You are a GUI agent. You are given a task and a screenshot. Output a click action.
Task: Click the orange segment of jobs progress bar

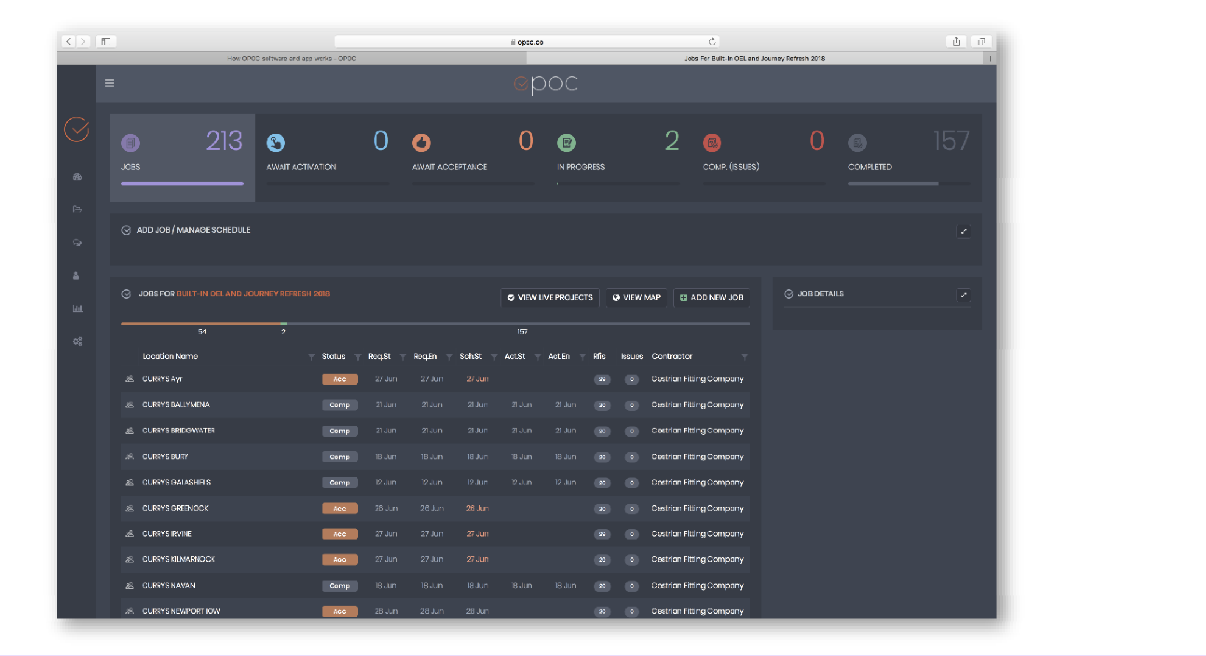[x=201, y=323]
